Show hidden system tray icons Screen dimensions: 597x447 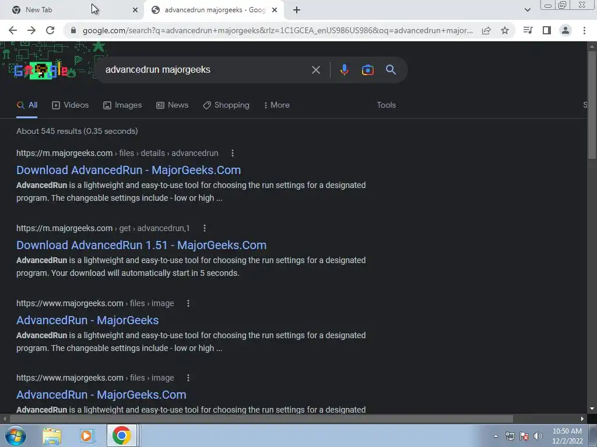[x=496, y=436]
